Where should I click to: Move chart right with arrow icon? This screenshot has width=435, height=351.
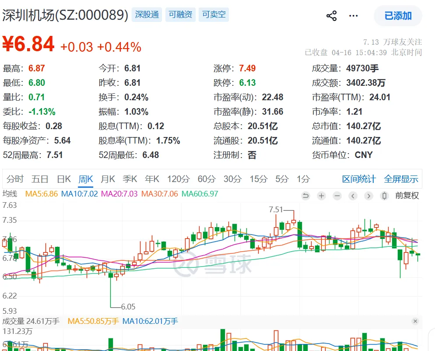click(368, 196)
